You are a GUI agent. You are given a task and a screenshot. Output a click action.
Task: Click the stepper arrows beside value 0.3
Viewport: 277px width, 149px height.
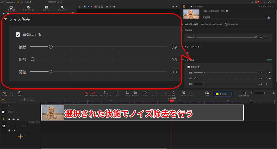coord(267,84)
